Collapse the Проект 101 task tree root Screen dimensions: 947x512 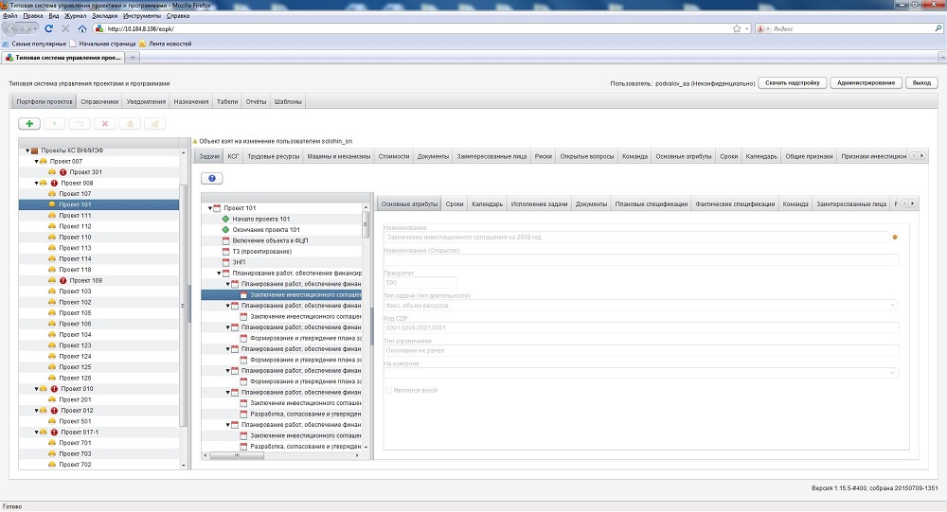pyautogui.click(x=210, y=208)
